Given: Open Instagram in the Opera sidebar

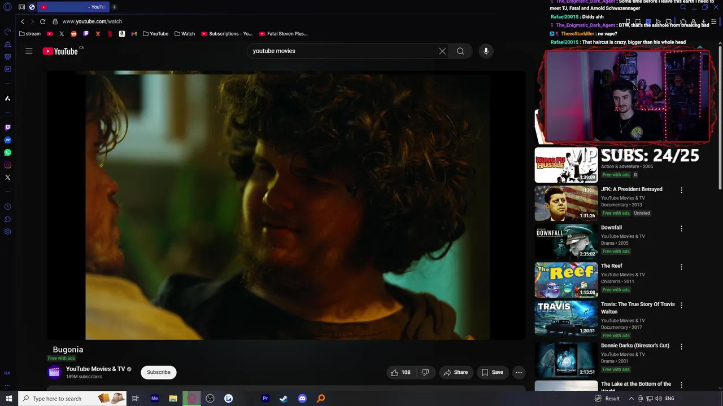Looking at the screenshot, I should pyautogui.click(x=7, y=165).
